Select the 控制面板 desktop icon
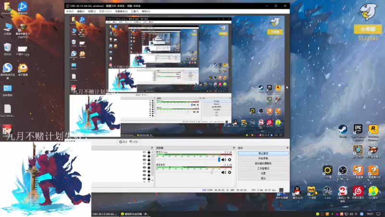 point(7,91)
